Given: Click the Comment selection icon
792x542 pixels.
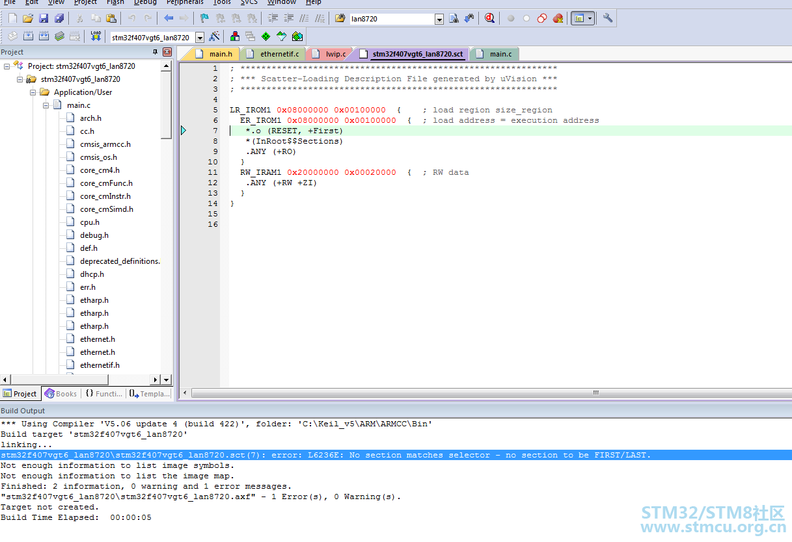Looking at the screenshot, I should (x=304, y=19).
